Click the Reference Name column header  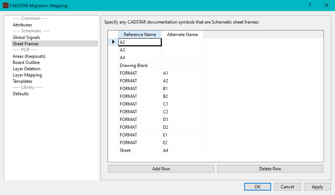[x=140, y=34]
